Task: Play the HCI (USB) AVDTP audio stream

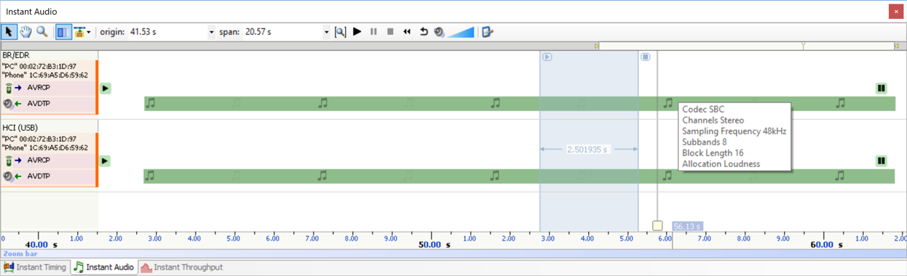Action: [105, 161]
